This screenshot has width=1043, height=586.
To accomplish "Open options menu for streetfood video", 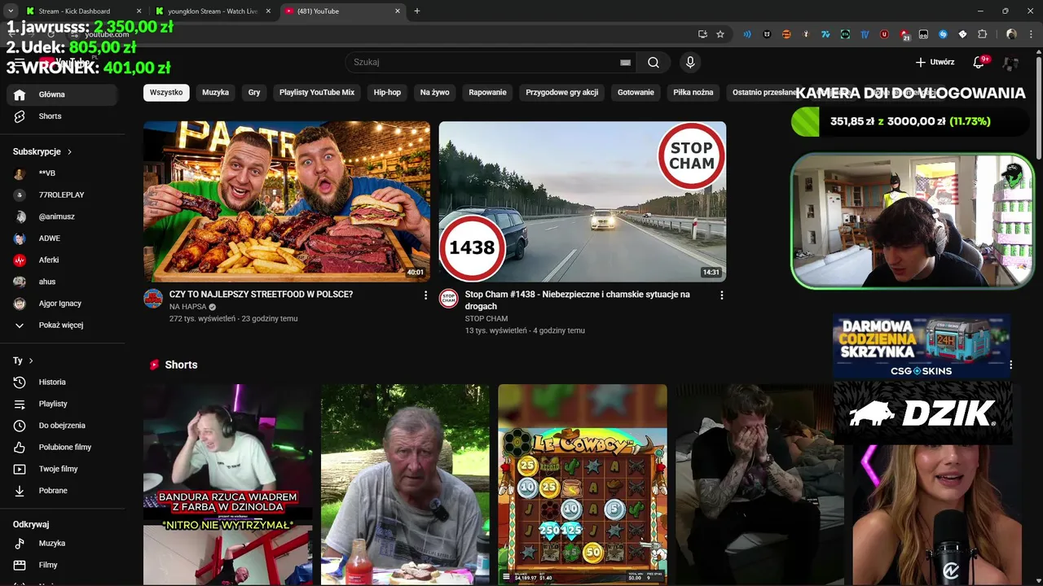I will pyautogui.click(x=425, y=295).
